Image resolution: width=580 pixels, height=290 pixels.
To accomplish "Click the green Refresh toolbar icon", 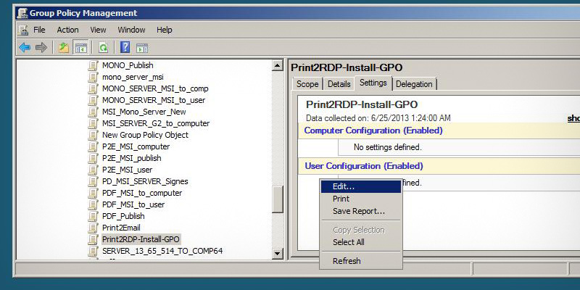I will click(x=103, y=48).
